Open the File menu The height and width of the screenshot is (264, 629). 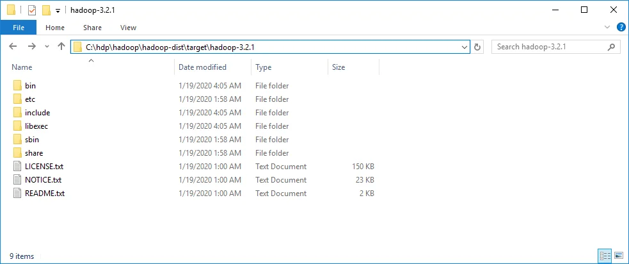pyautogui.click(x=19, y=28)
